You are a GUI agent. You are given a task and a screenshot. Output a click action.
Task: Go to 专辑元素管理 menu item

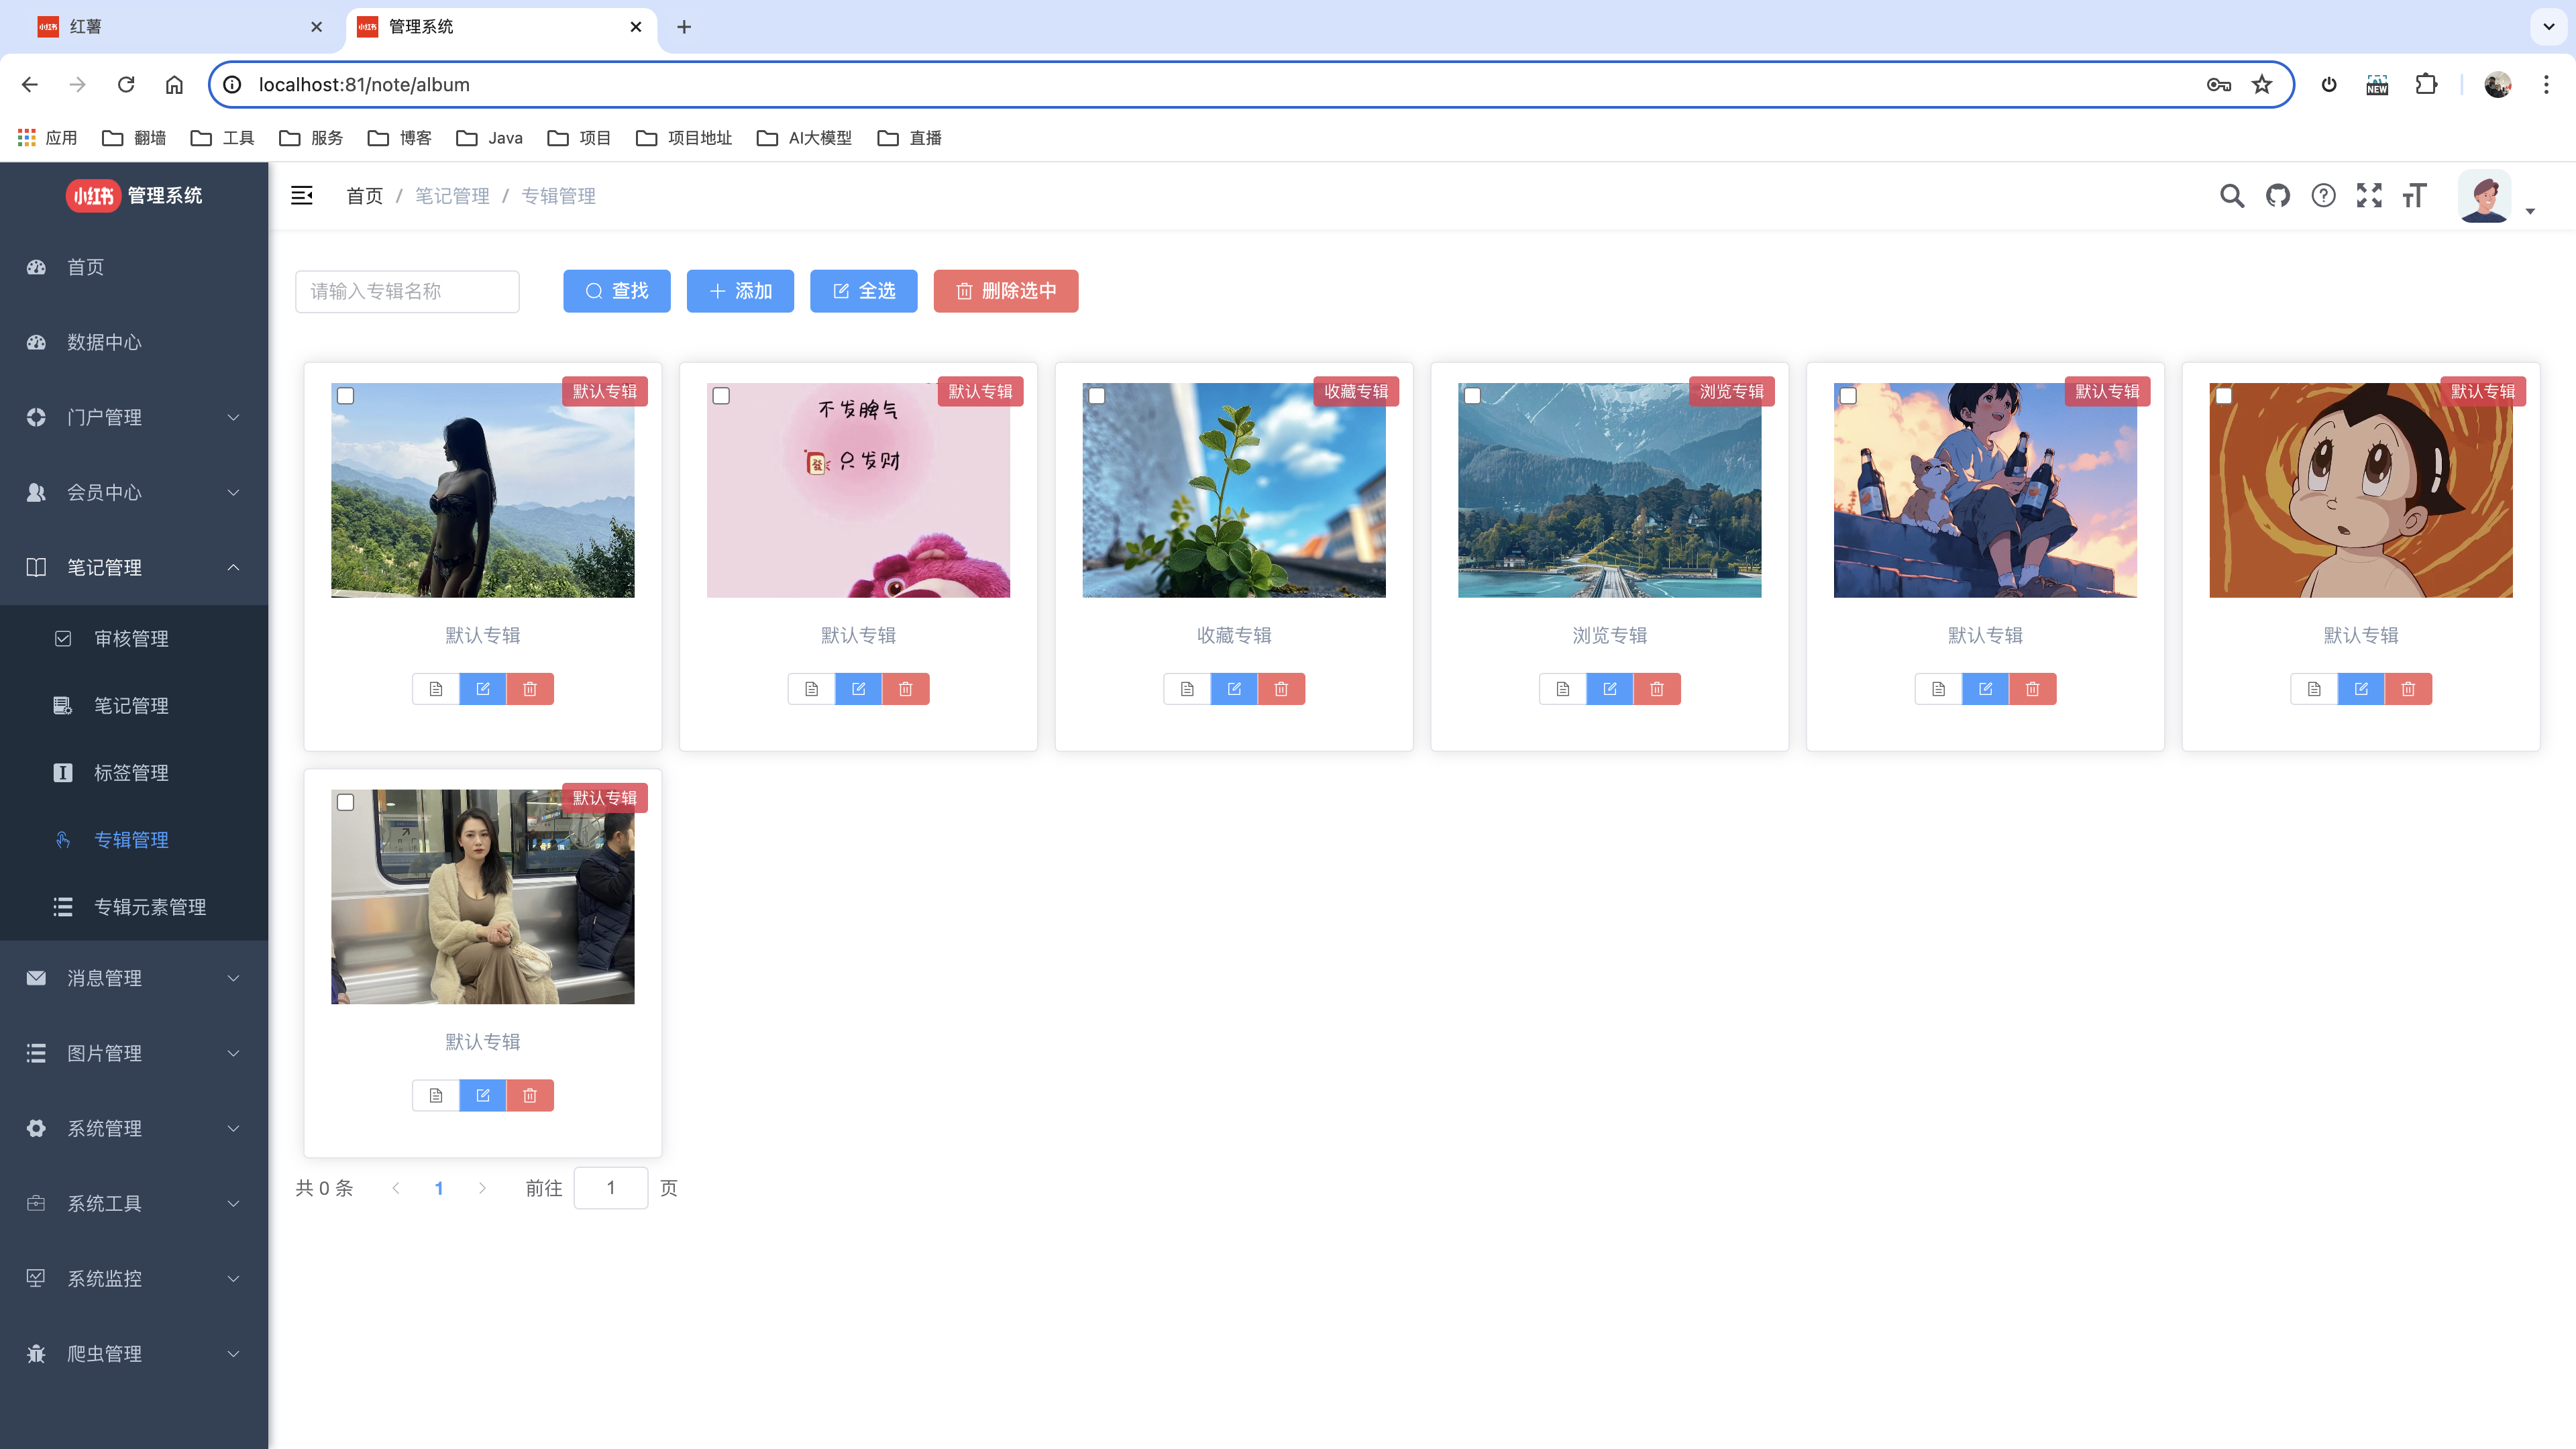coord(150,906)
